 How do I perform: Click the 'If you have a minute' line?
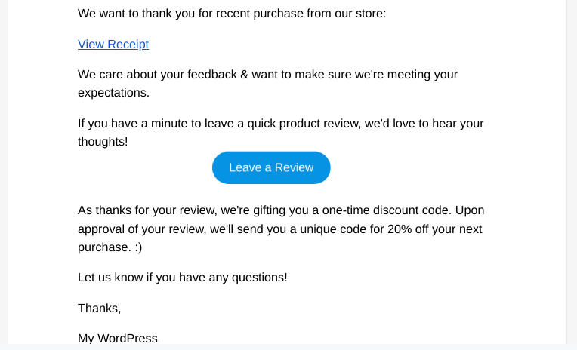281,124
